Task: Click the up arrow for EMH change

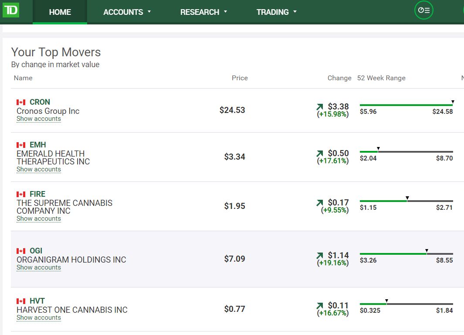Action: click(320, 154)
